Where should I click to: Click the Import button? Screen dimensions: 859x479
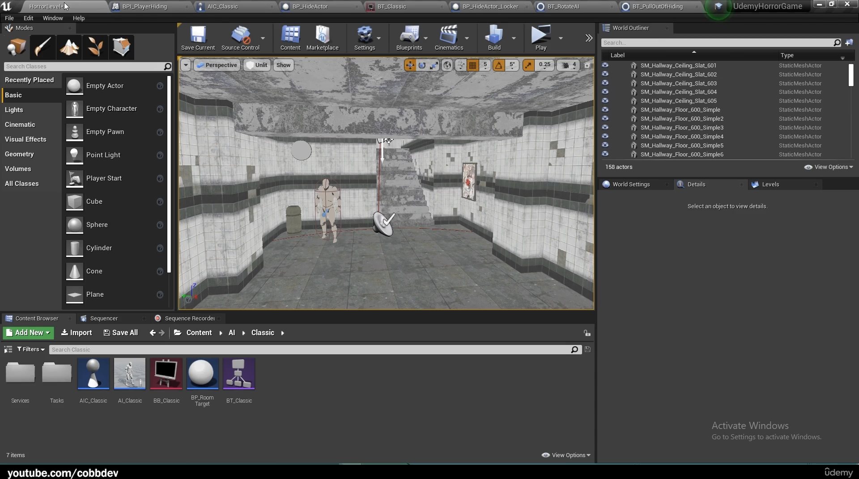pyautogui.click(x=77, y=333)
